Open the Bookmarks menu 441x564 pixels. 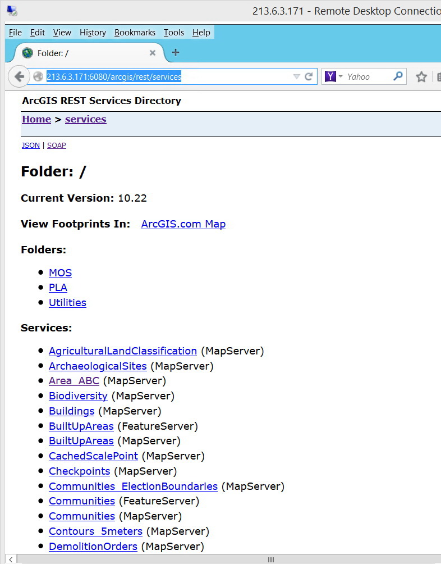[135, 33]
